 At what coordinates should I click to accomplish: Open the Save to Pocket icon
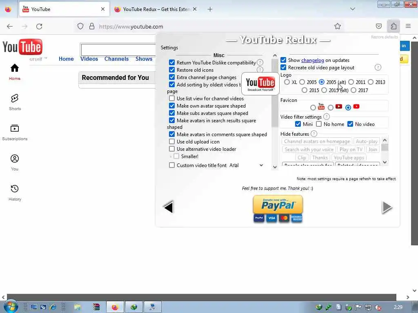coord(378,26)
